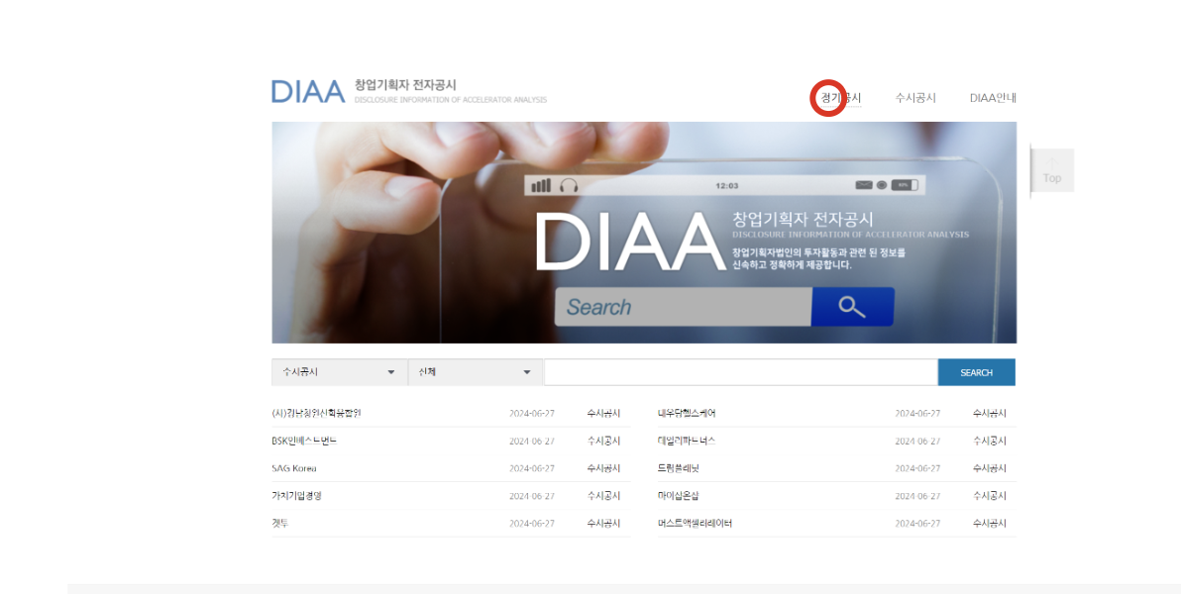The width and height of the screenshot is (1181, 594).
Task: Open the 가치기업경영 disclosure
Action: point(297,495)
